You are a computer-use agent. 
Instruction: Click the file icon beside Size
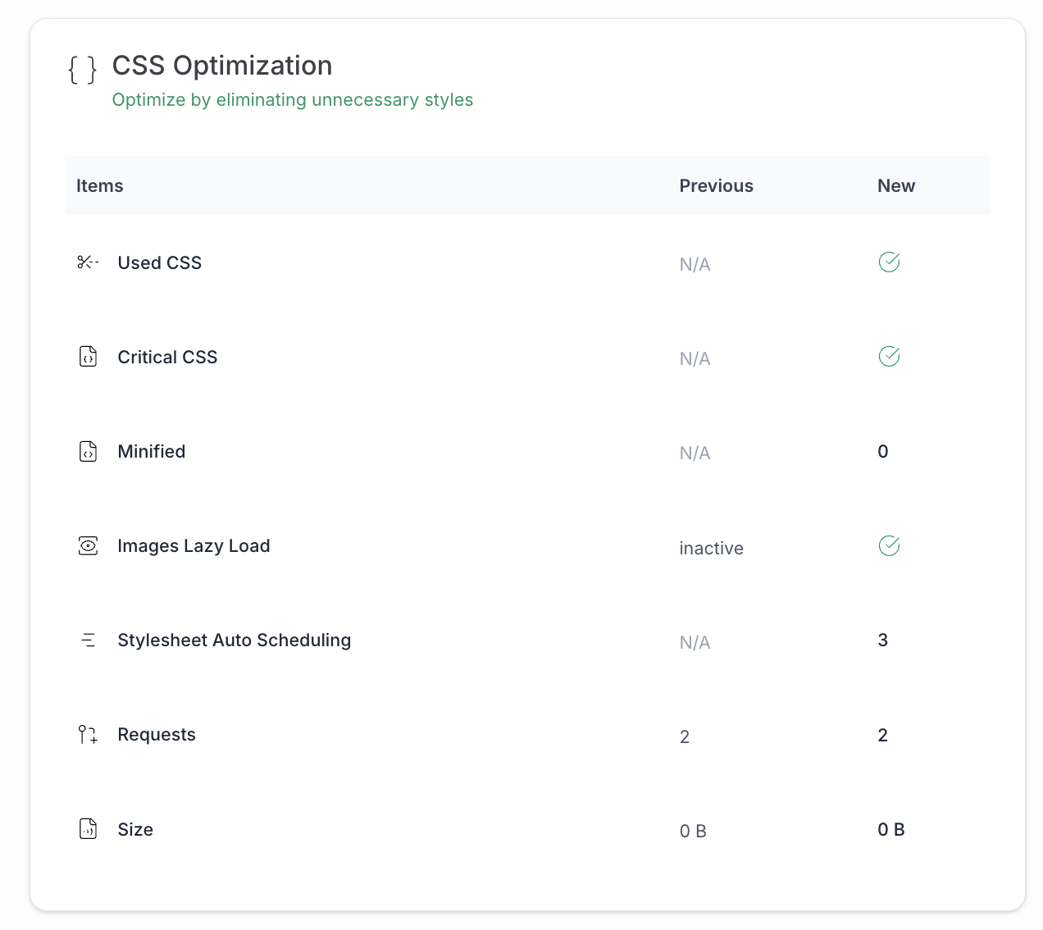coord(88,829)
